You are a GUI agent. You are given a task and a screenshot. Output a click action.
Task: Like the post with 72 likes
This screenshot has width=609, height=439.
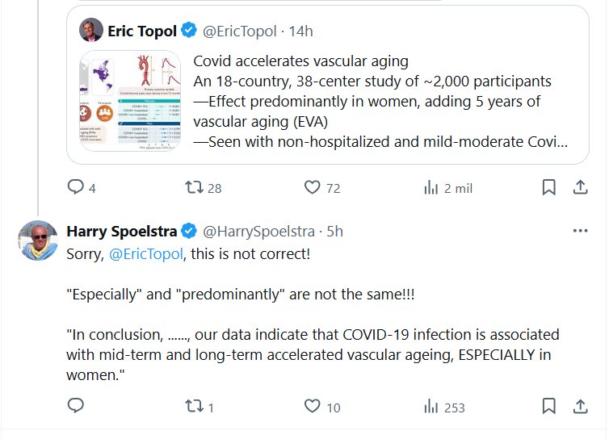coord(313,188)
